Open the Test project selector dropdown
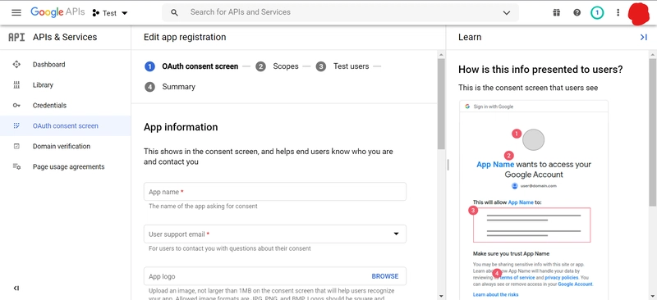The width and height of the screenshot is (657, 300). coord(110,13)
